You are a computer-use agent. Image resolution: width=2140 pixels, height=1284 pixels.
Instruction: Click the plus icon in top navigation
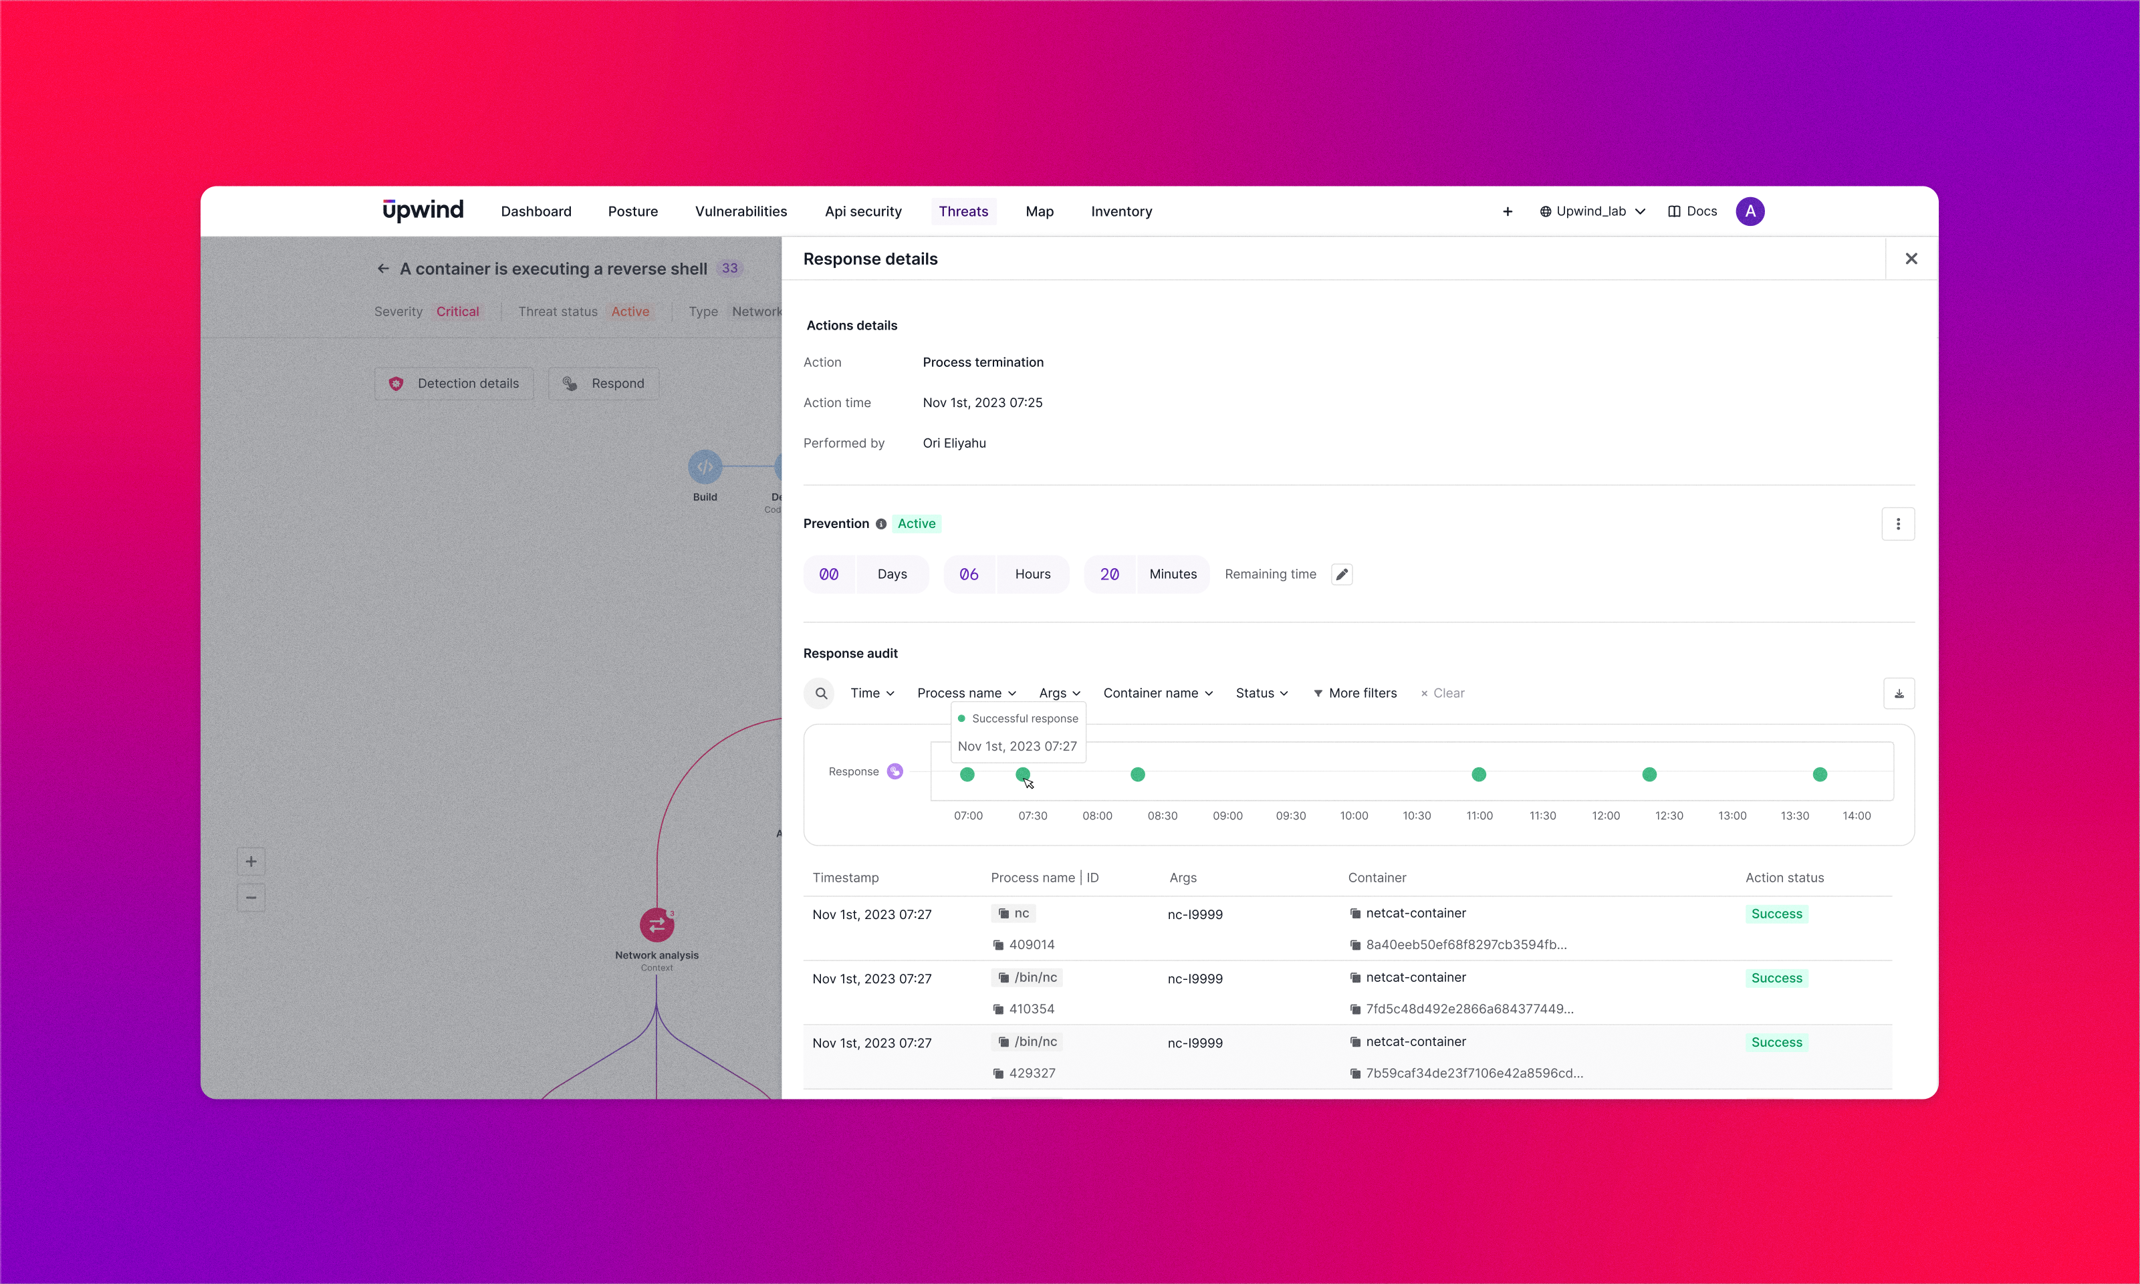[x=1508, y=211]
